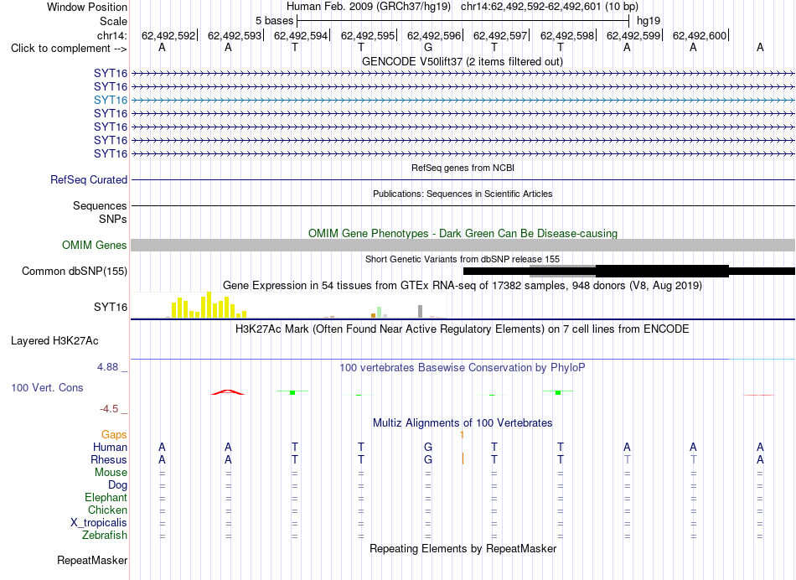Click the orange insertion bar in Rhesus row
Image resolution: width=796 pixels, height=580 pixels.
click(463, 458)
